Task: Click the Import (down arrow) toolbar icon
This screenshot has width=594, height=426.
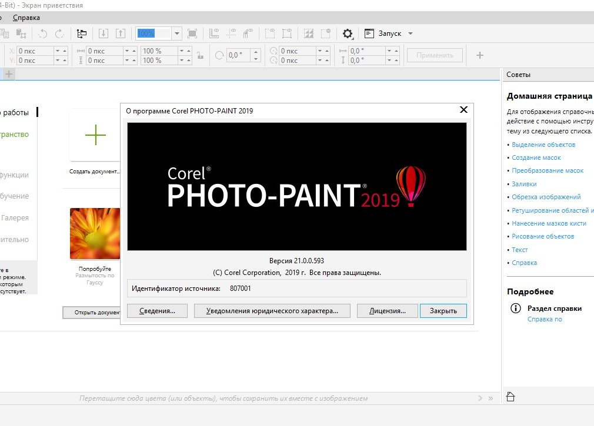Action: click(104, 33)
